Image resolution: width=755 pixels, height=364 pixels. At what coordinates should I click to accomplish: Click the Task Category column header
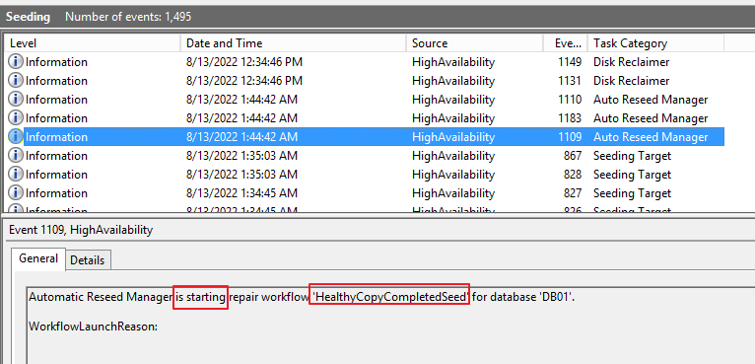pos(655,43)
